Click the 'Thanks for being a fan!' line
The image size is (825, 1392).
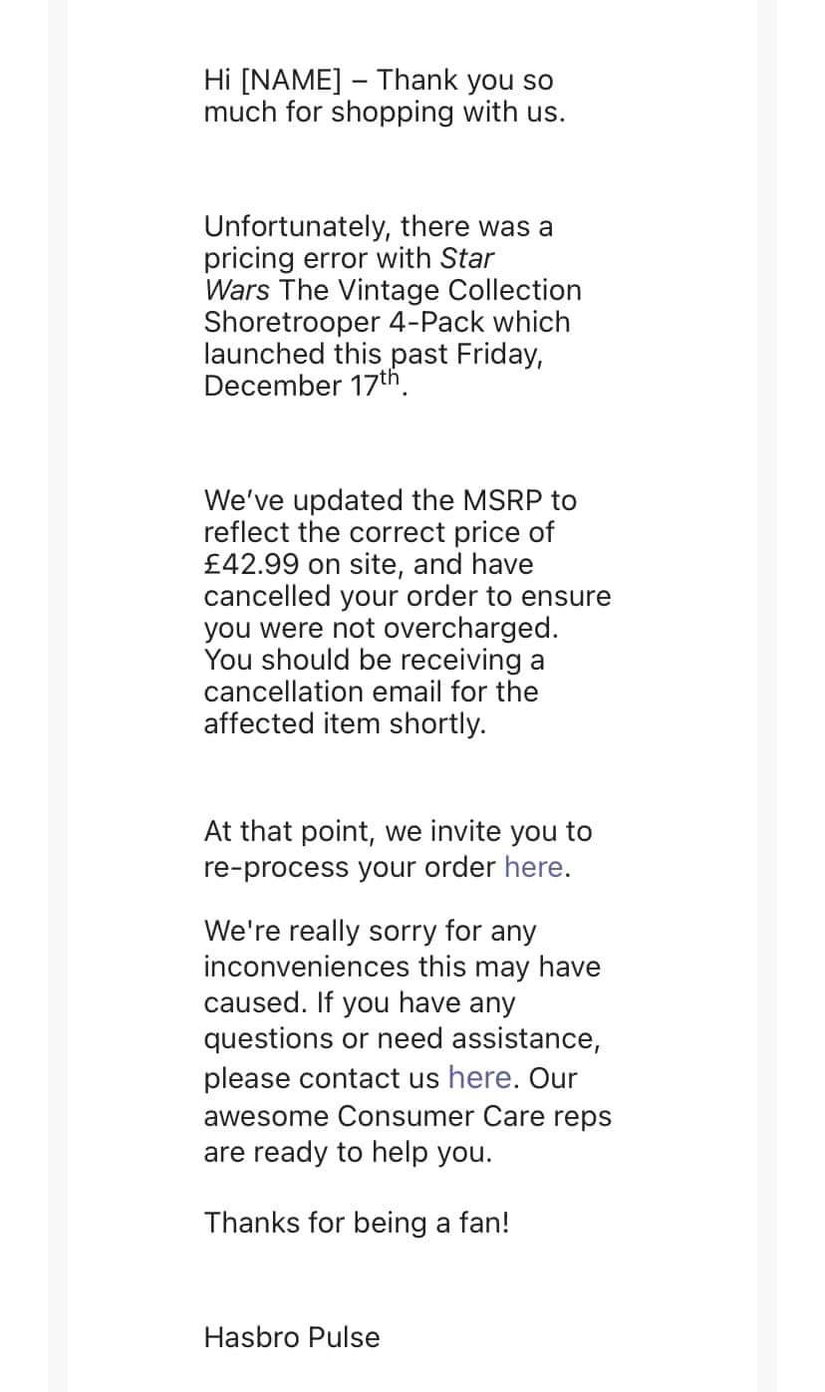[x=357, y=1222]
